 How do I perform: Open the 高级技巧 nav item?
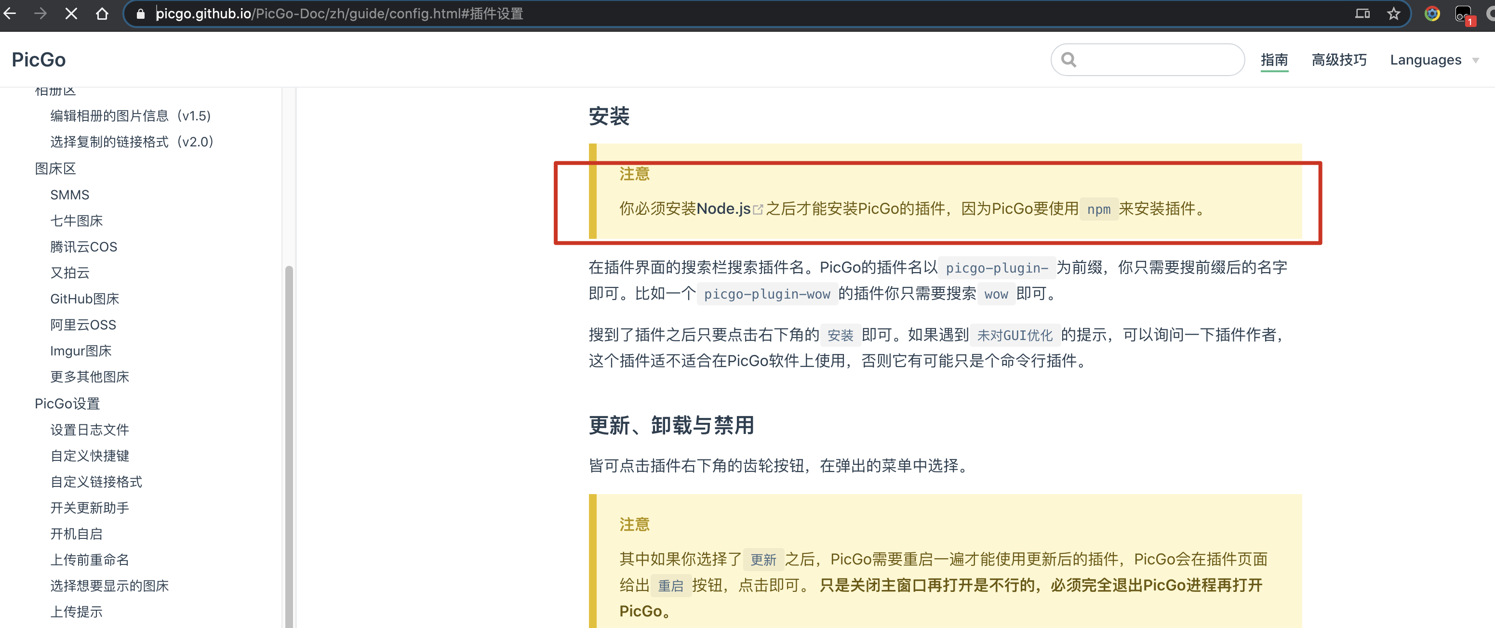[x=1339, y=60]
